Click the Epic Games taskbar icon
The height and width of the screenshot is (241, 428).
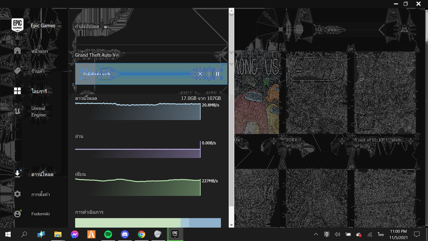175,234
